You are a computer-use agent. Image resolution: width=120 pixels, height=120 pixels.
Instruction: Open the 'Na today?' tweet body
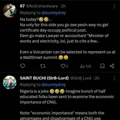pyautogui.click(x=68, y=39)
